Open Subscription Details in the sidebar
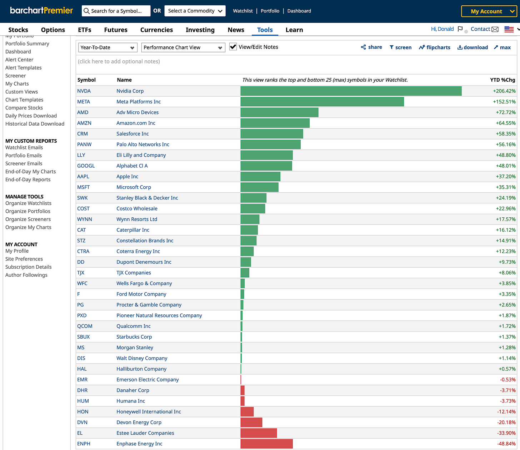Image resolution: width=520 pixels, height=450 pixels. 29,267
